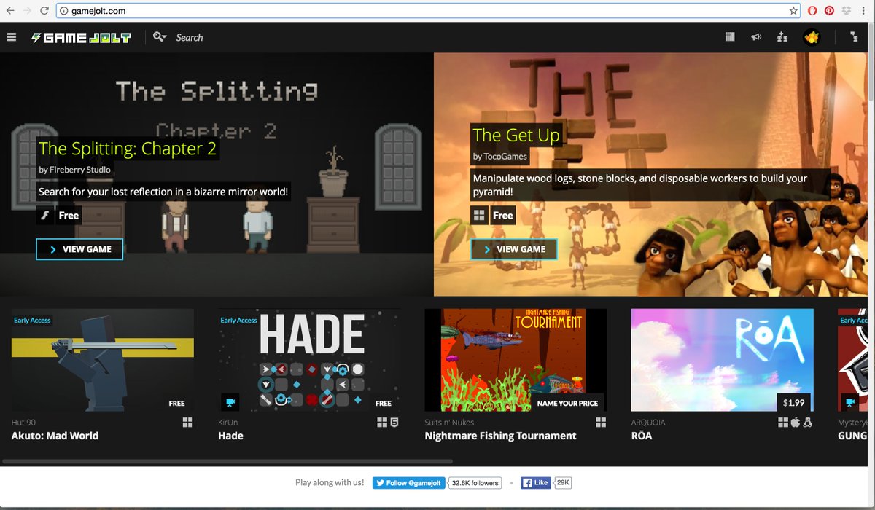The width and height of the screenshot is (875, 510).
Task: Open the user avatar menu
Action: (812, 37)
